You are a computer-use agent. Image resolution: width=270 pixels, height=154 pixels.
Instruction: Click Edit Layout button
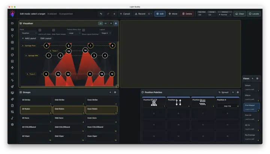46,38
